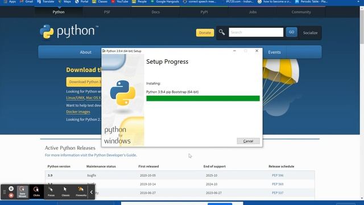Stop the recording with the red button

pyautogui.click(x=11, y=195)
